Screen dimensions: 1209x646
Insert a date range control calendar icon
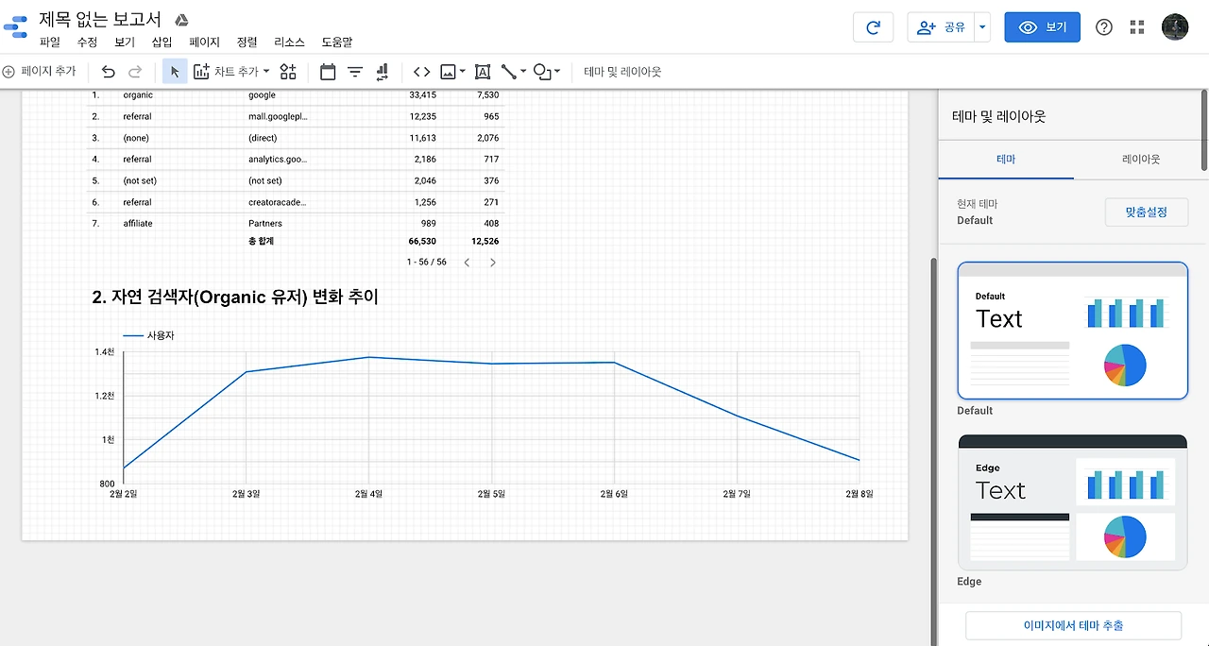(x=328, y=72)
